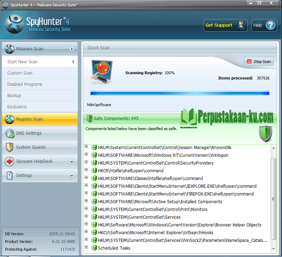The width and height of the screenshot is (282, 257).
Task: Click registry icon for UrlSearchHooks entry
Action: click(94, 233)
